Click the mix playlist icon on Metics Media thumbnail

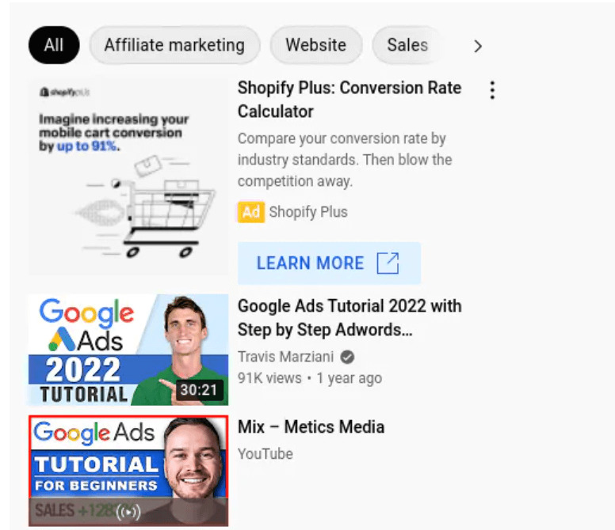[x=128, y=513]
